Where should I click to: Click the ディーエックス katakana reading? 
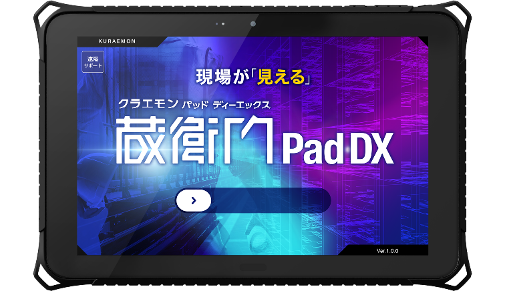tap(241, 105)
